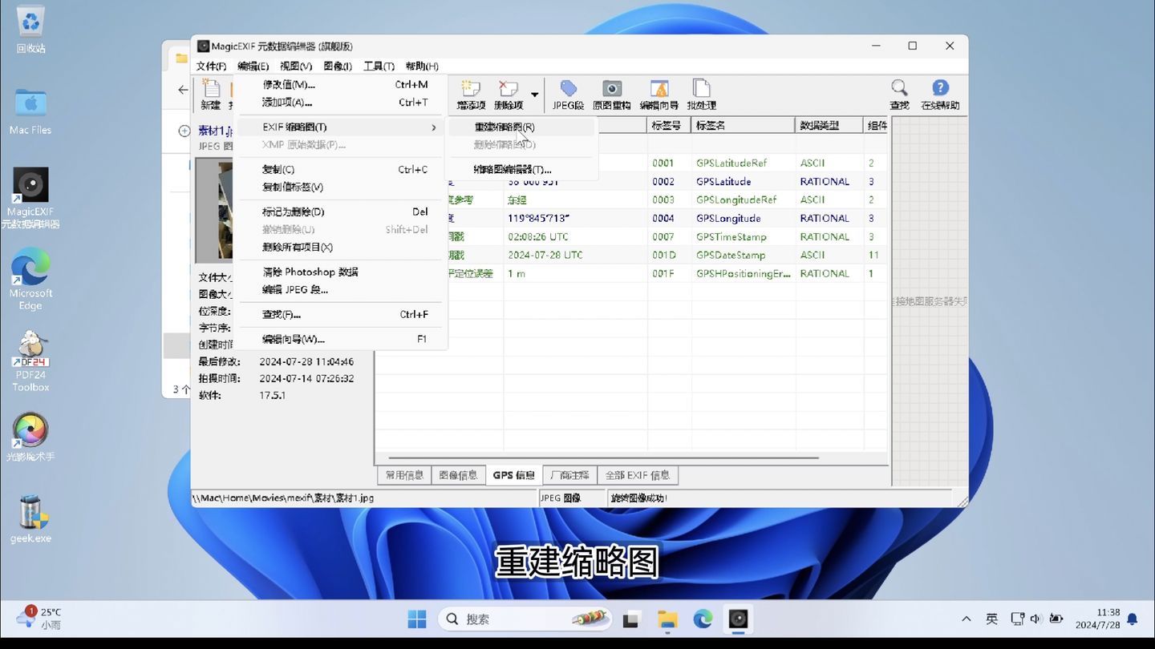Choose 标记为删除(D) menu entry
This screenshot has width=1155, height=649.
341,212
